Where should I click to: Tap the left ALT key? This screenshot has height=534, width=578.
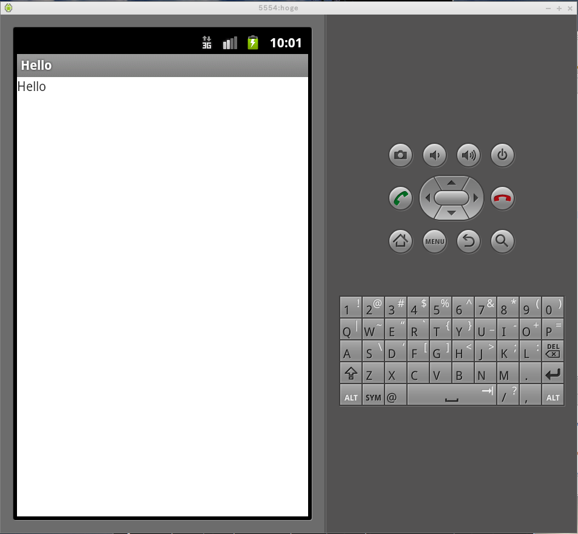click(351, 394)
